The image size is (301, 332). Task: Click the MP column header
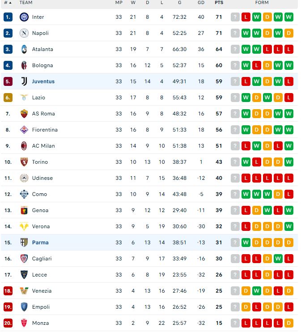coord(119,3)
